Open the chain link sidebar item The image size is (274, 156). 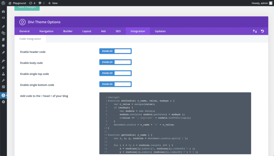pos(3,18)
